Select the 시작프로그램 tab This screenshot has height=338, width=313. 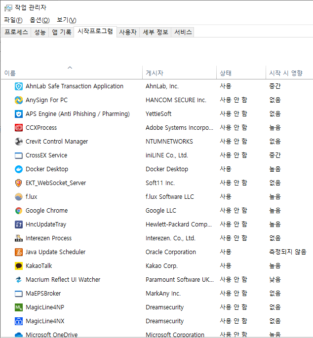pos(95,32)
